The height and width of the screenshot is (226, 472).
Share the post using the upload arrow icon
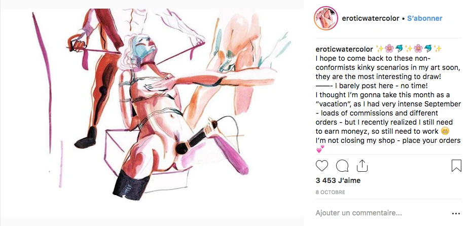pyautogui.click(x=362, y=166)
